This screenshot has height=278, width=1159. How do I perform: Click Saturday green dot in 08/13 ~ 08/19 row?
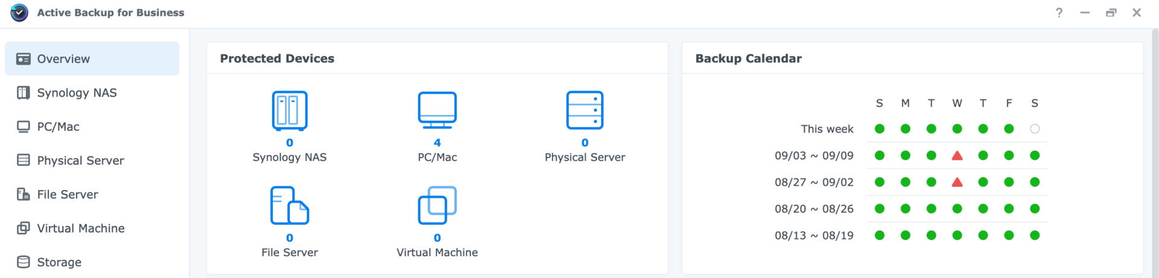tap(1035, 235)
